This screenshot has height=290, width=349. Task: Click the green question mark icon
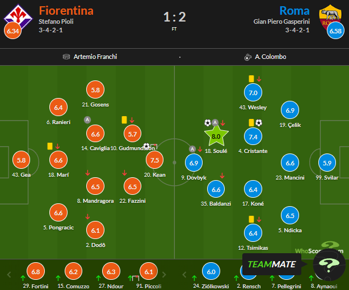pyautogui.click(x=329, y=265)
